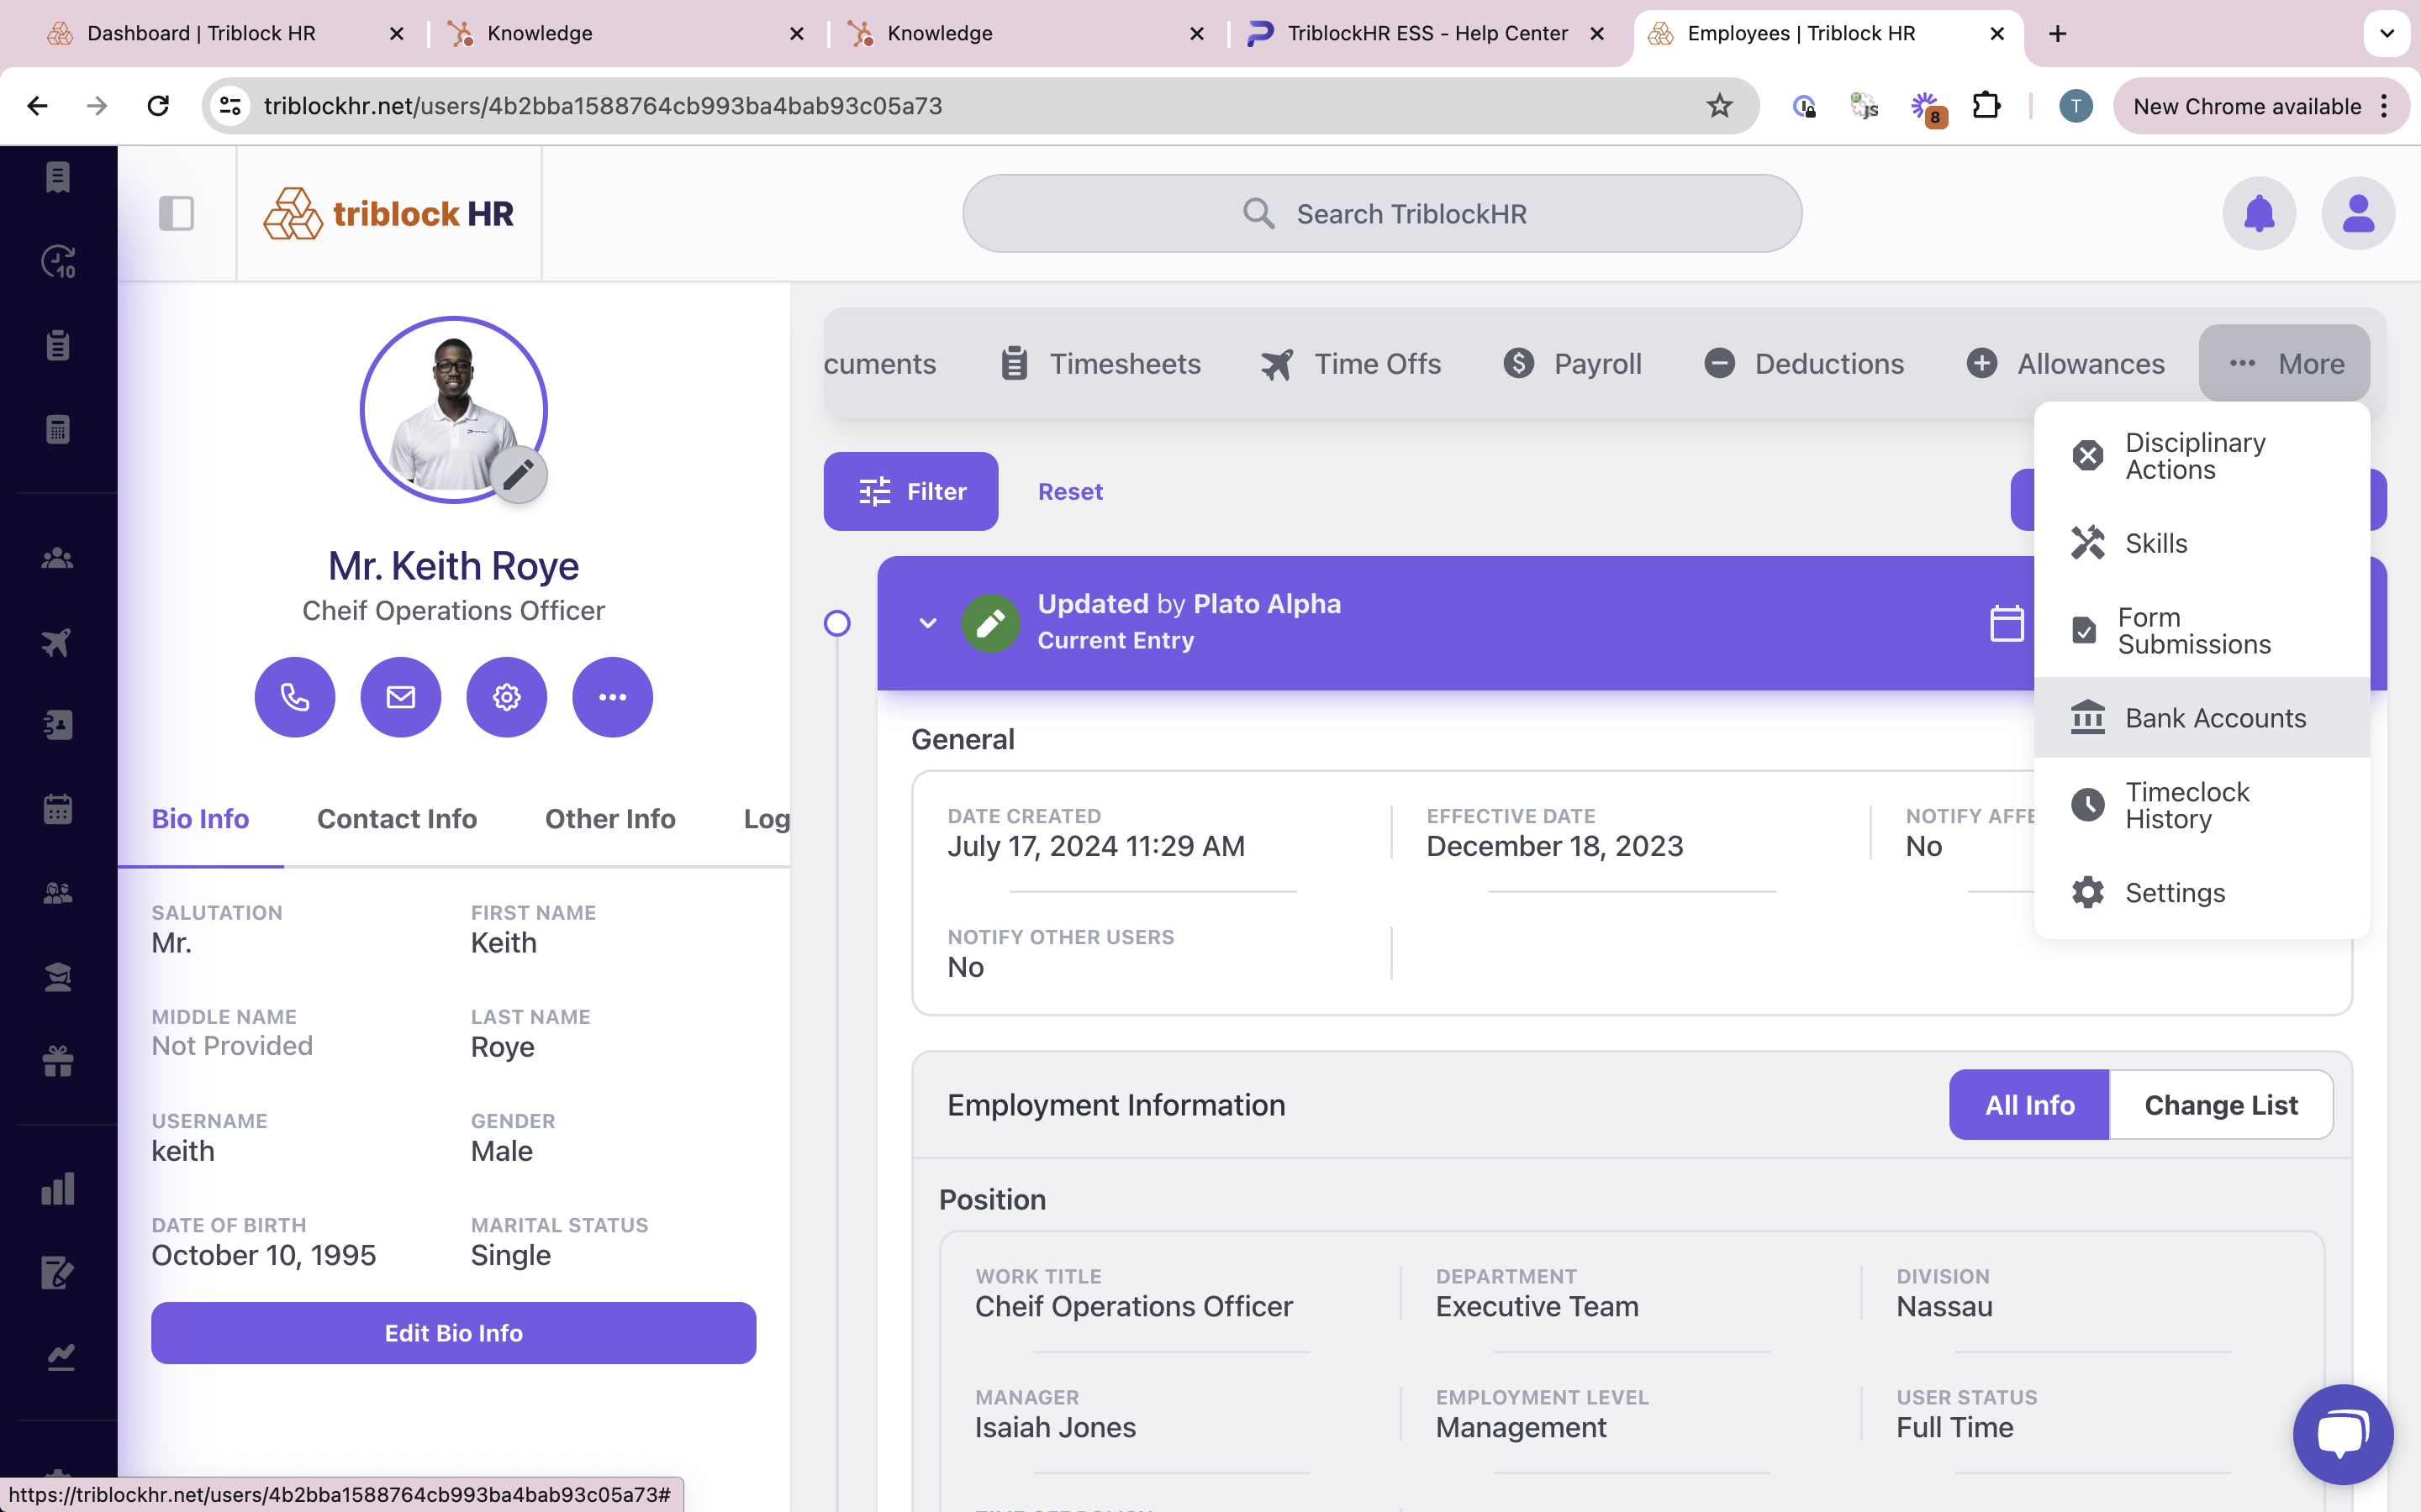2421x1512 pixels.
Task: Switch to Change List view
Action: 2221,1105
